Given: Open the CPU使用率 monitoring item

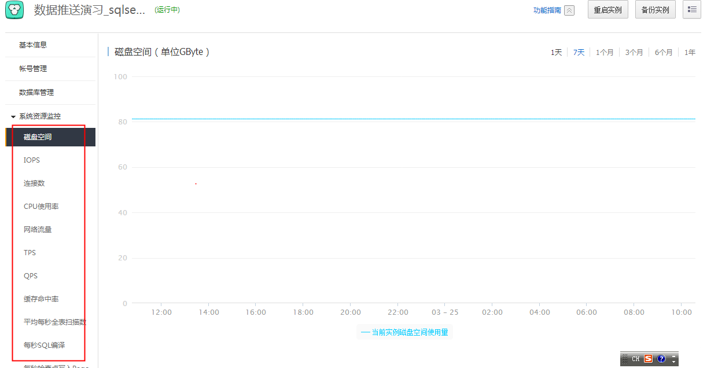Looking at the screenshot, I should point(41,206).
